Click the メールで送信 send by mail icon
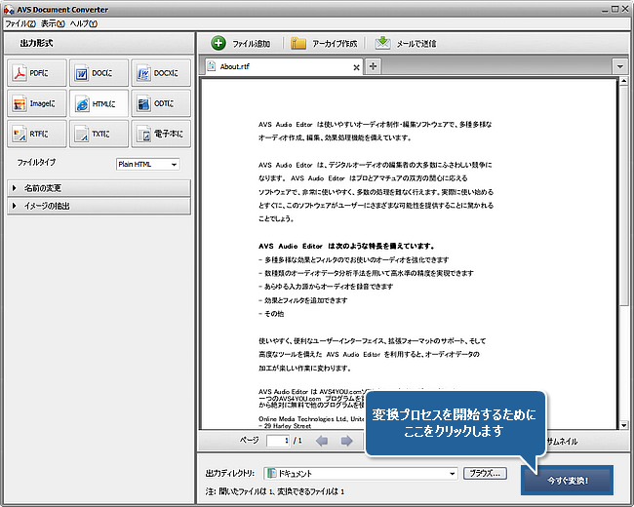Screen dimensions: 634x507 [382, 43]
